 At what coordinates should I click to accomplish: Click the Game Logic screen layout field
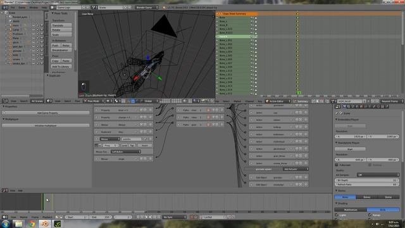[68, 8]
